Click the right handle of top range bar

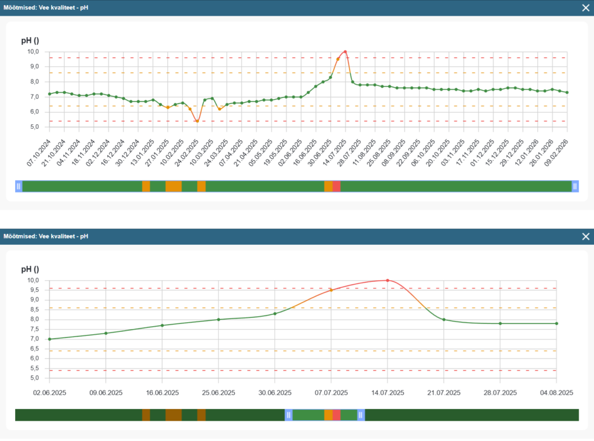coord(575,186)
